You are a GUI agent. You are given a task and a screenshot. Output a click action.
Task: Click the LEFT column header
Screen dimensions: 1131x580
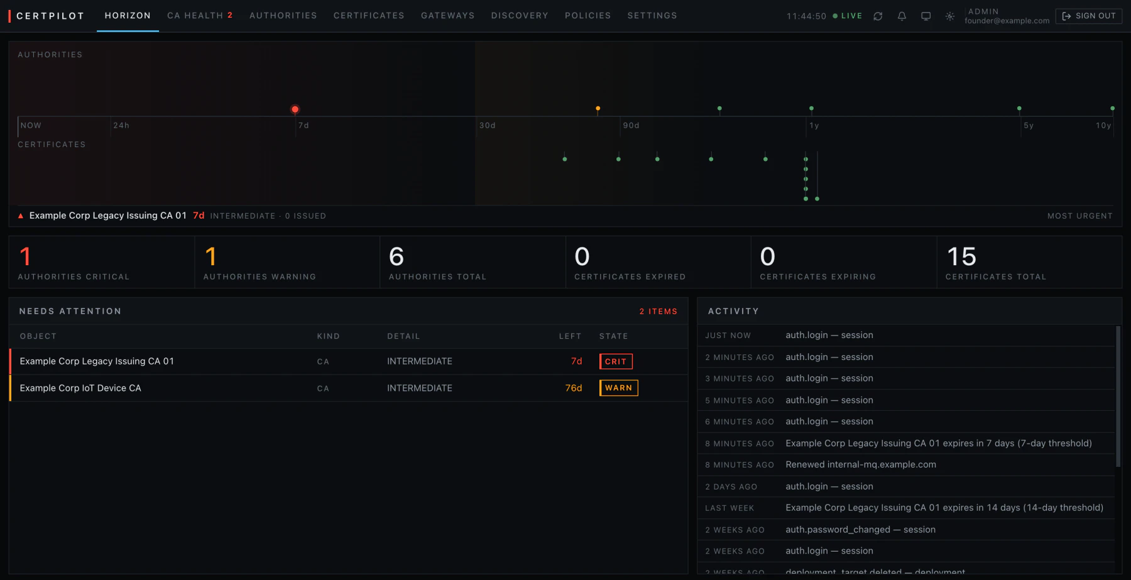[571, 336]
